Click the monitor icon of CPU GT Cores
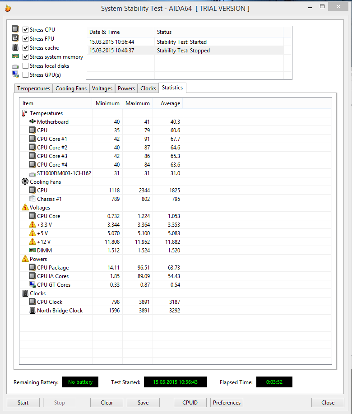 click(x=32, y=284)
